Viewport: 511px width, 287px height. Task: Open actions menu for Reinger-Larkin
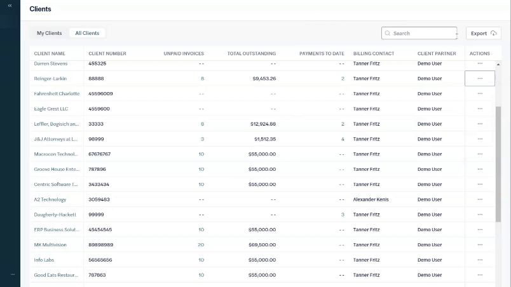pos(480,79)
